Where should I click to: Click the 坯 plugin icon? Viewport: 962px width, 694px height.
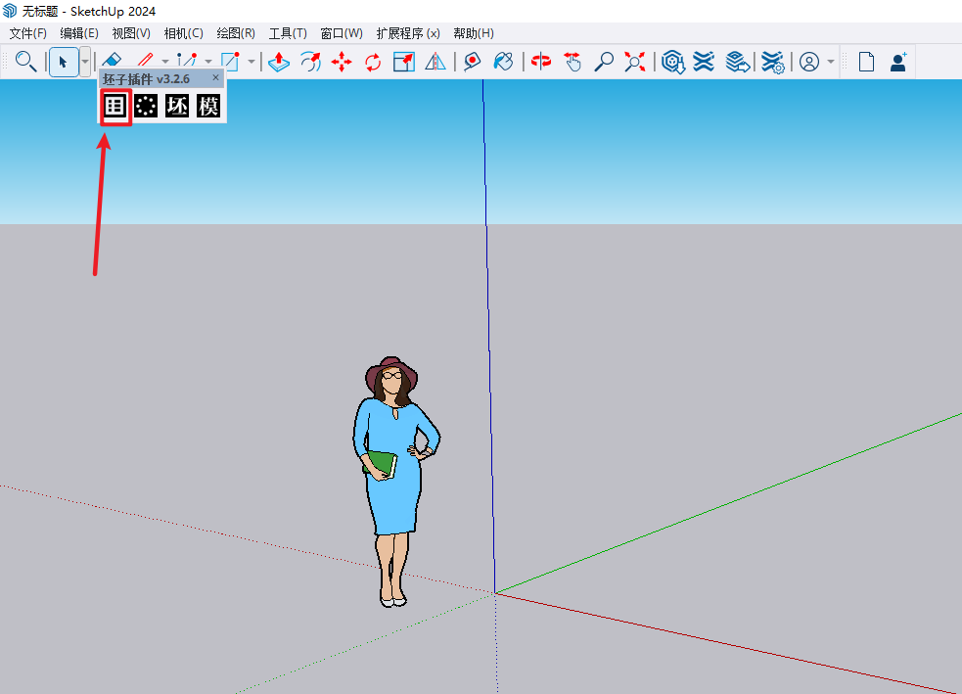[x=177, y=106]
